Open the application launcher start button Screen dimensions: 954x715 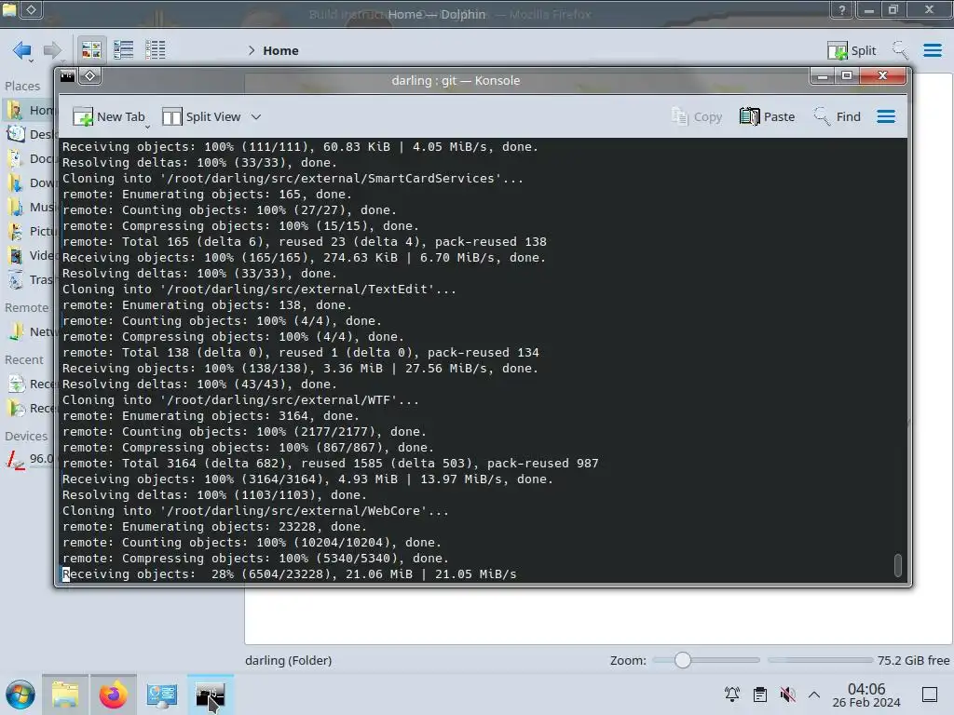20,695
